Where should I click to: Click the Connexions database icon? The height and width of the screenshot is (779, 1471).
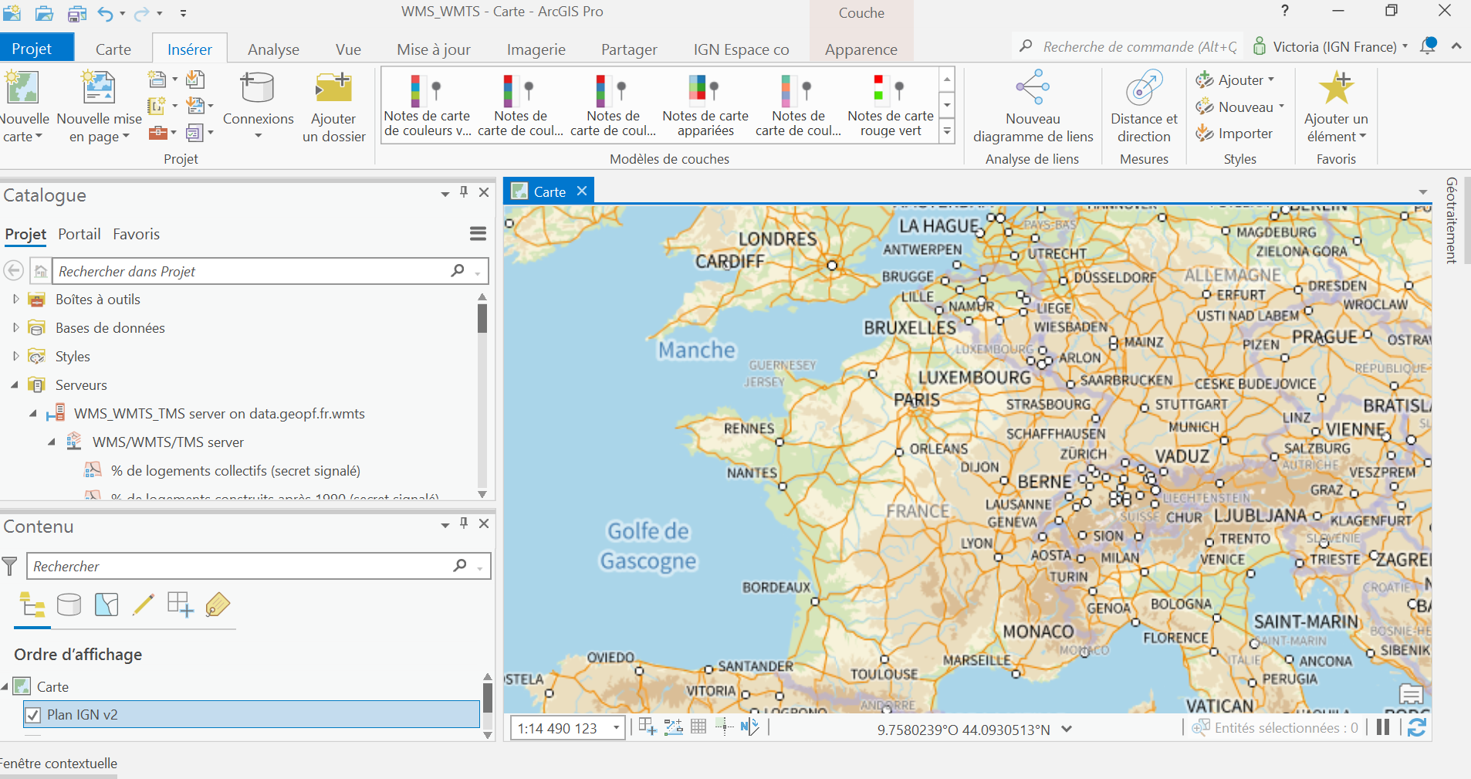[x=258, y=87]
